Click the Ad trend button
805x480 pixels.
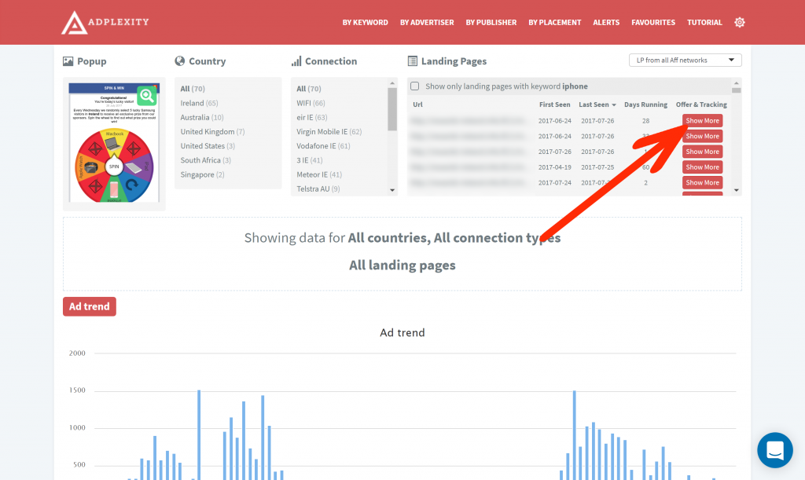(x=90, y=306)
